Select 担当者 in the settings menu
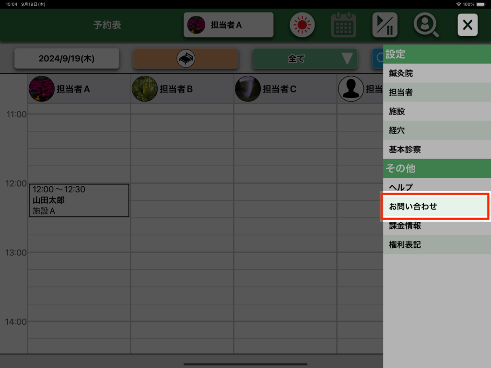Image resolution: width=491 pixels, height=368 pixels. (x=437, y=92)
